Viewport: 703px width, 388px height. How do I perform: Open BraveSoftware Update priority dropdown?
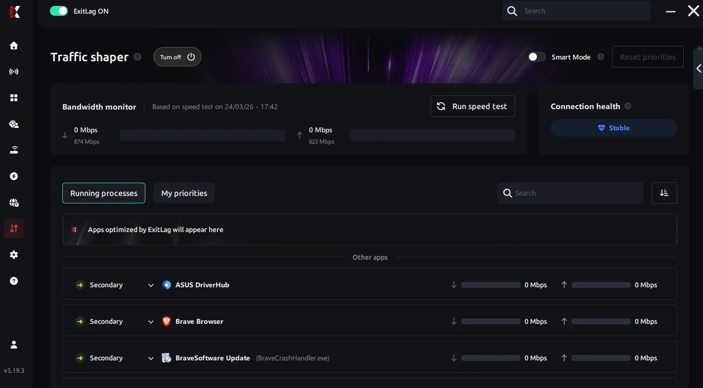[151, 358]
